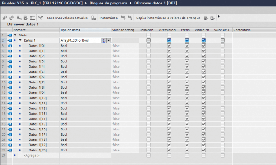Click the icon right of Conservar valores actuales
Screen dimensions: 276x165
point(93,18)
